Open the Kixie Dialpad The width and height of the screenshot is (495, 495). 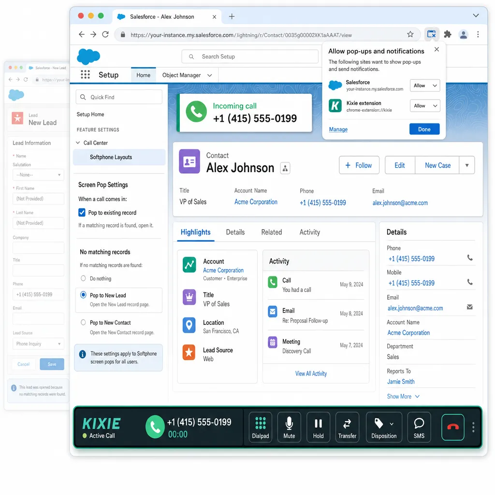click(260, 427)
